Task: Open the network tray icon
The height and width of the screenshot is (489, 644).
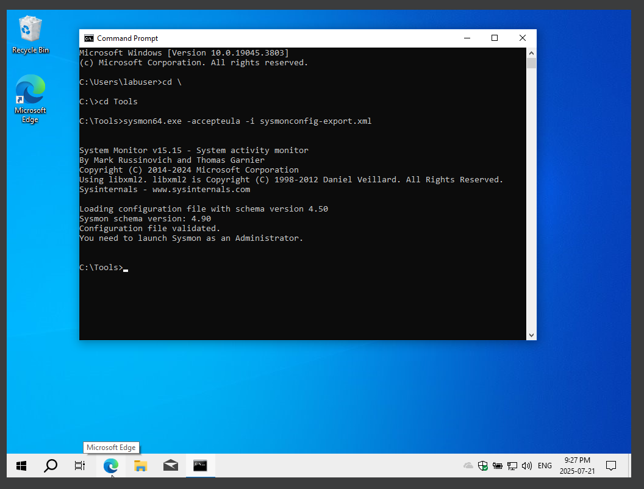Action: click(512, 466)
